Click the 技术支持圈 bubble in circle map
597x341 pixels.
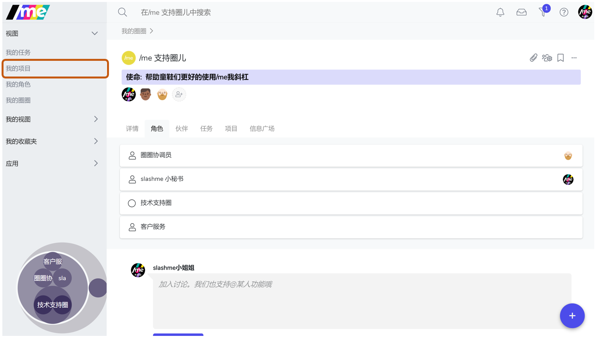pyautogui.click(x=53, y=305)
